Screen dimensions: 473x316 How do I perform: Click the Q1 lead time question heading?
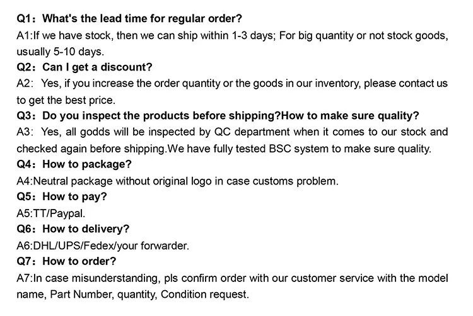pyautogui.click(x=129, y=18)
